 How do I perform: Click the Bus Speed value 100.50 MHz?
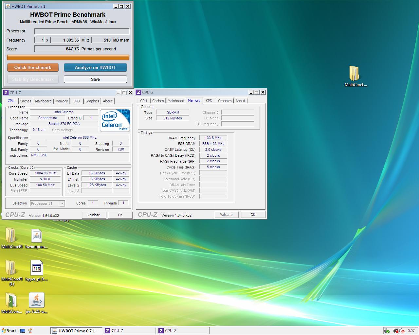45,185
